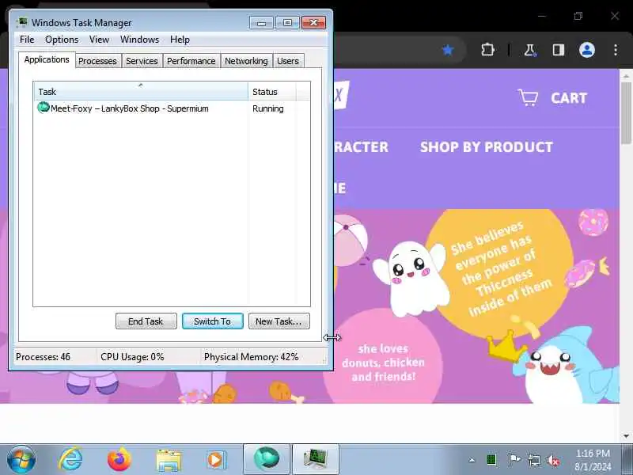The width and height of the screenshot is (633, 475).
Task: Maximize the Task Manager window
Action: click(287, 23)
